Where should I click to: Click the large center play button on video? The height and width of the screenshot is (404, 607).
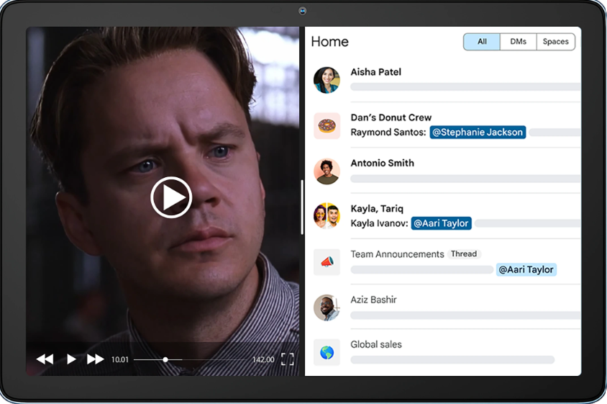coord(171,197)
